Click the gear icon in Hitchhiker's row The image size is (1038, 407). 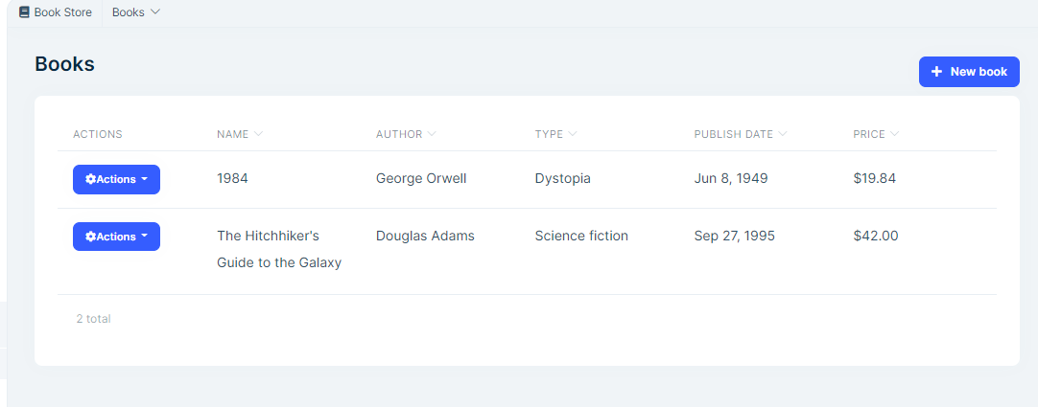tap(90, 237)
